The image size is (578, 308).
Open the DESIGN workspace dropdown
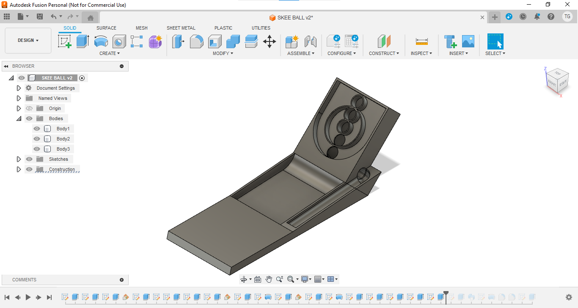click(28, 41)
